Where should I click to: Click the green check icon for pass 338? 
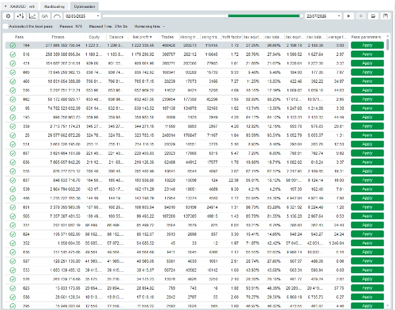pos(13,126)
